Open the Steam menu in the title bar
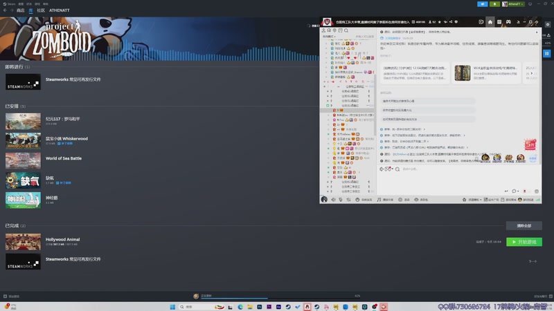The image size is (554, 311). click(9, 4)
